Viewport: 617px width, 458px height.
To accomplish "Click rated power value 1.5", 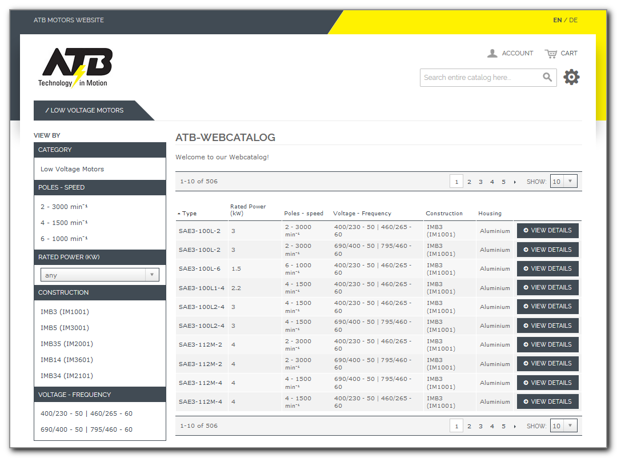I will [236, 269].
